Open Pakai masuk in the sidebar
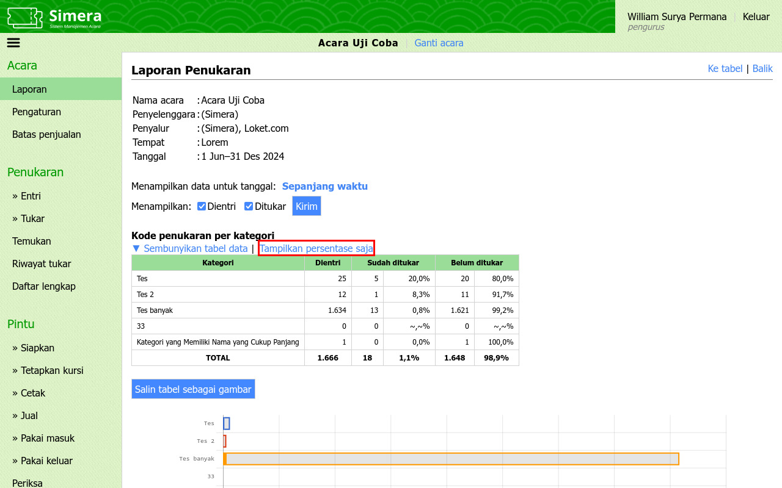 [60, 438]
